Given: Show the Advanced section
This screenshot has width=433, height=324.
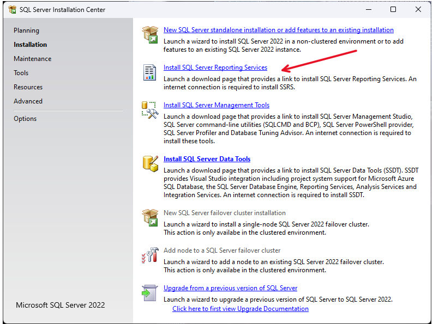Looking at the screenshot, I should click(28, 101).
